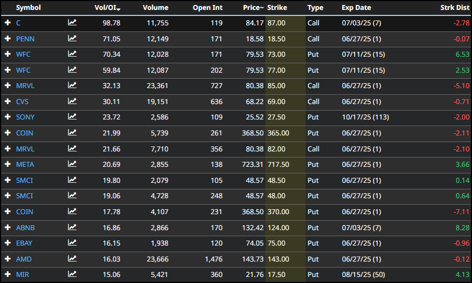
Task: Open the ABNB symbol link
Action: [x=25, y=228]
